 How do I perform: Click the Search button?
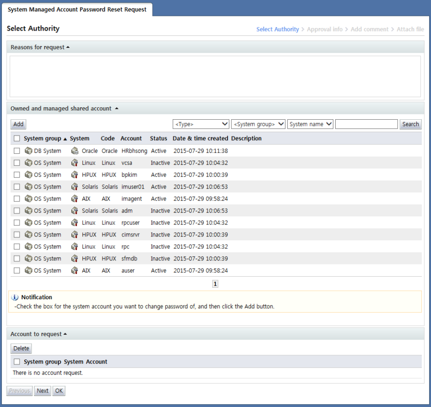[410, 124]
